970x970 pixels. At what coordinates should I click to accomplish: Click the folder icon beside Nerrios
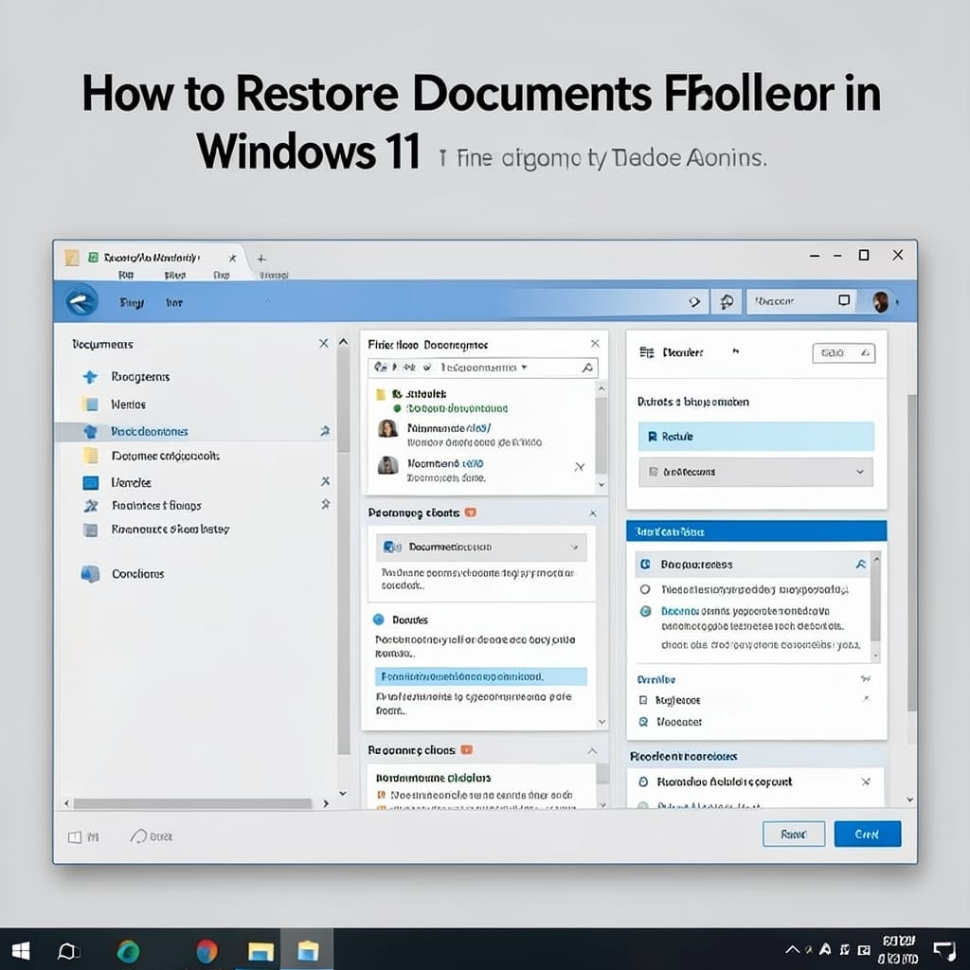[90, 404]
